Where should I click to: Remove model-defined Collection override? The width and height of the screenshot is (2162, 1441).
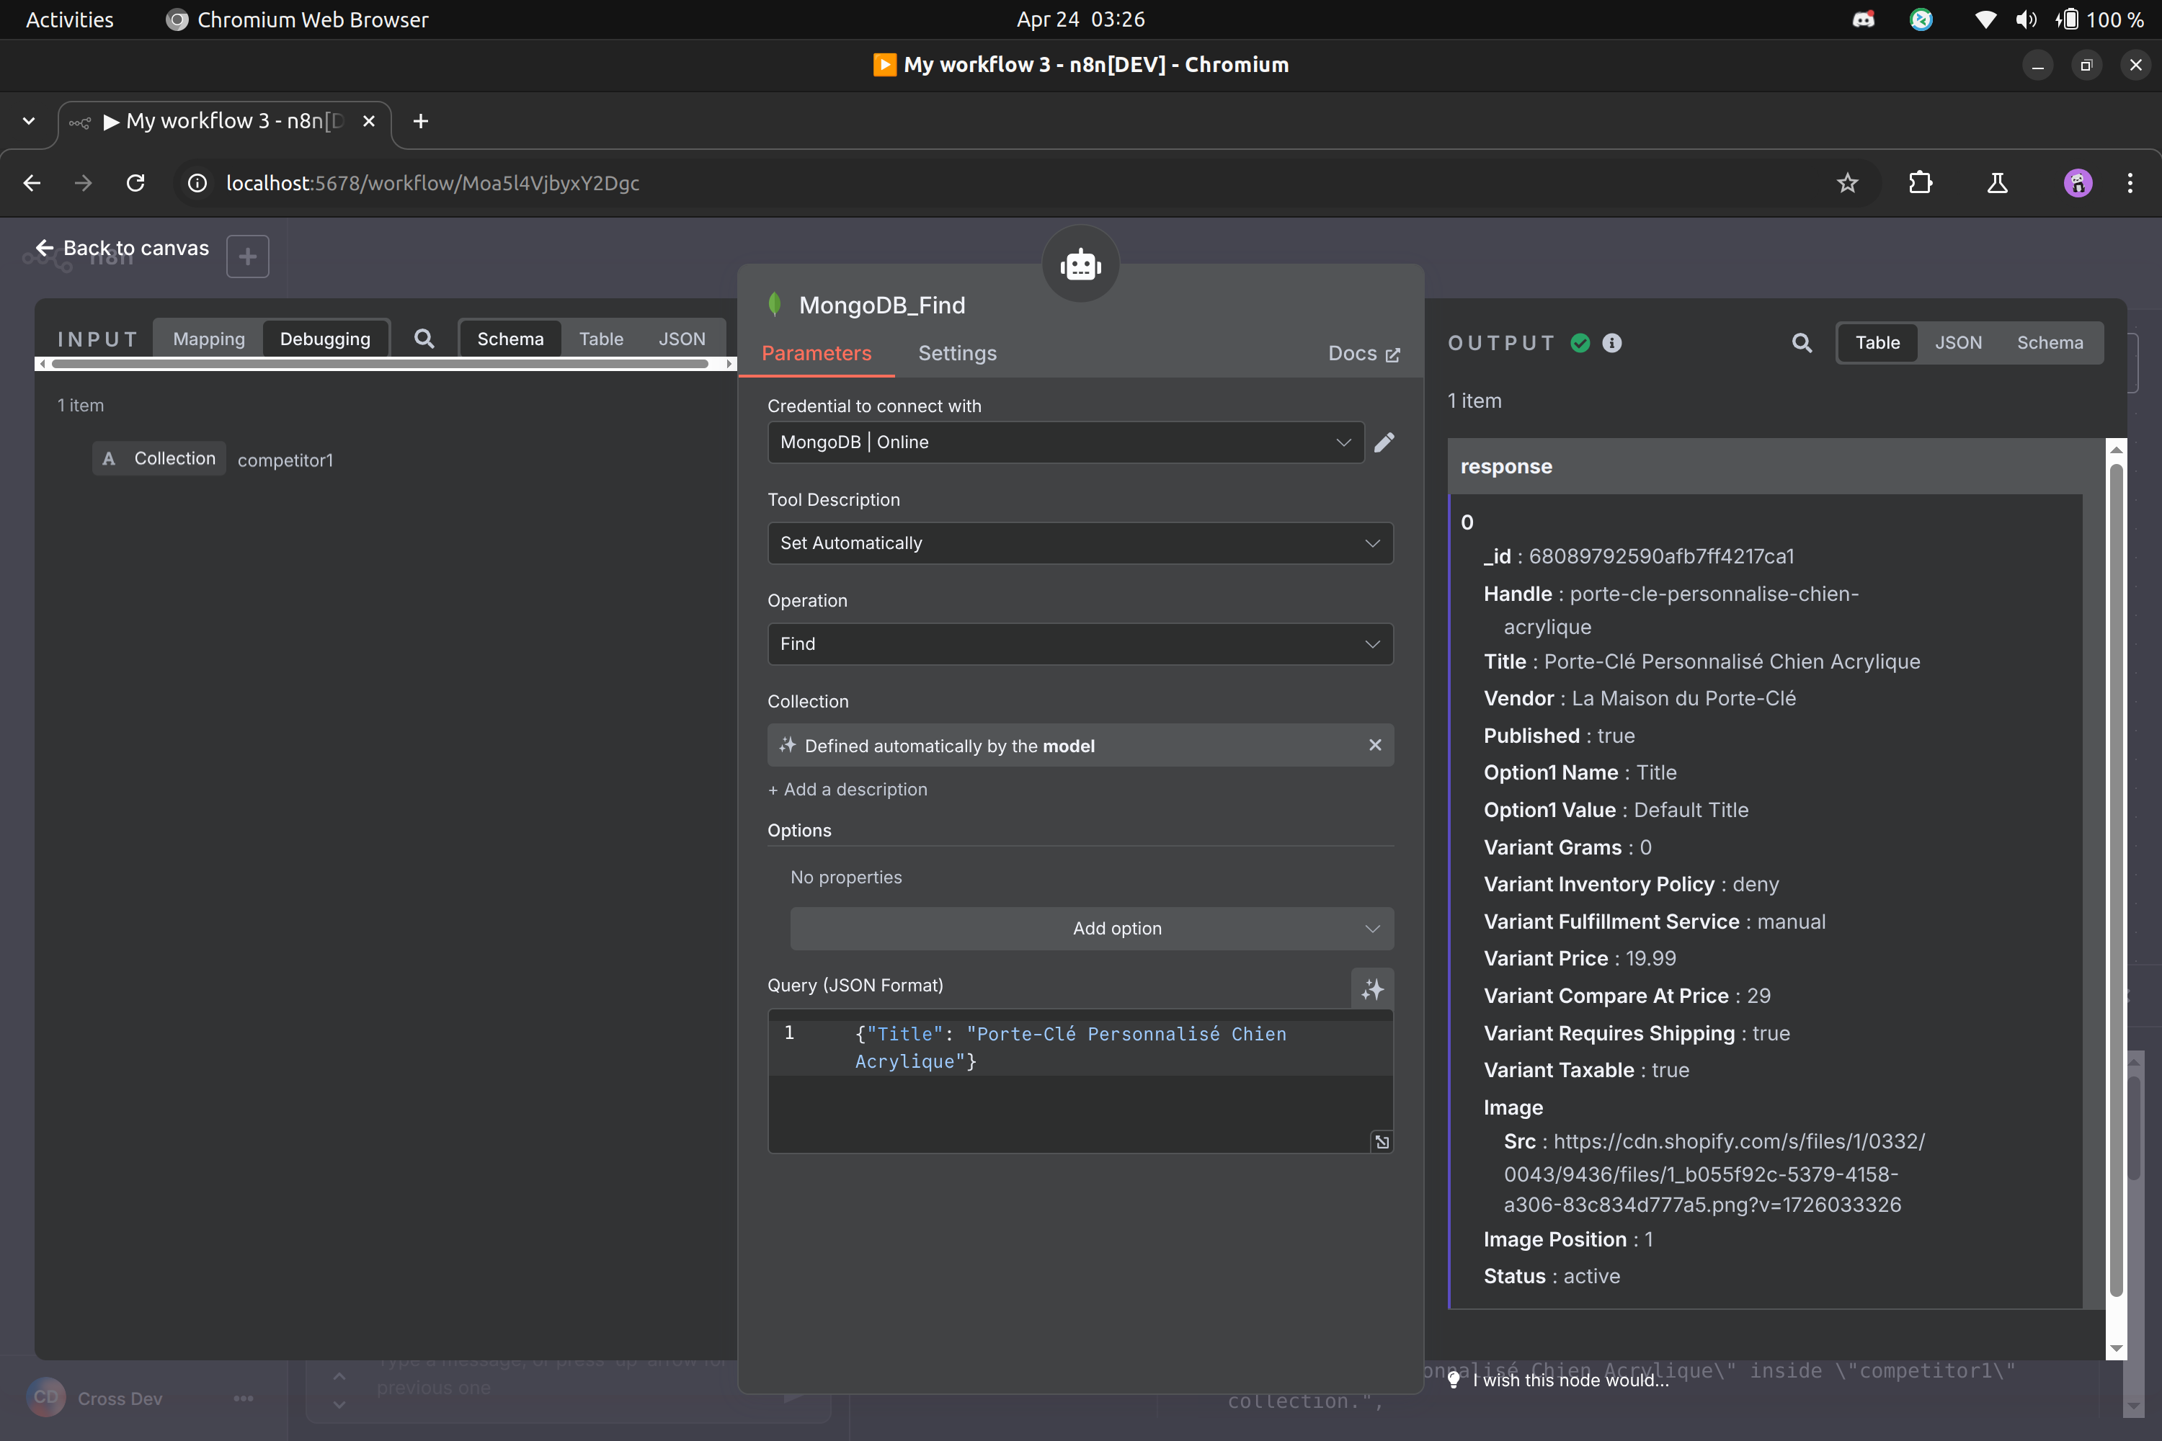pyautogui.click(x=1375, y=745)
